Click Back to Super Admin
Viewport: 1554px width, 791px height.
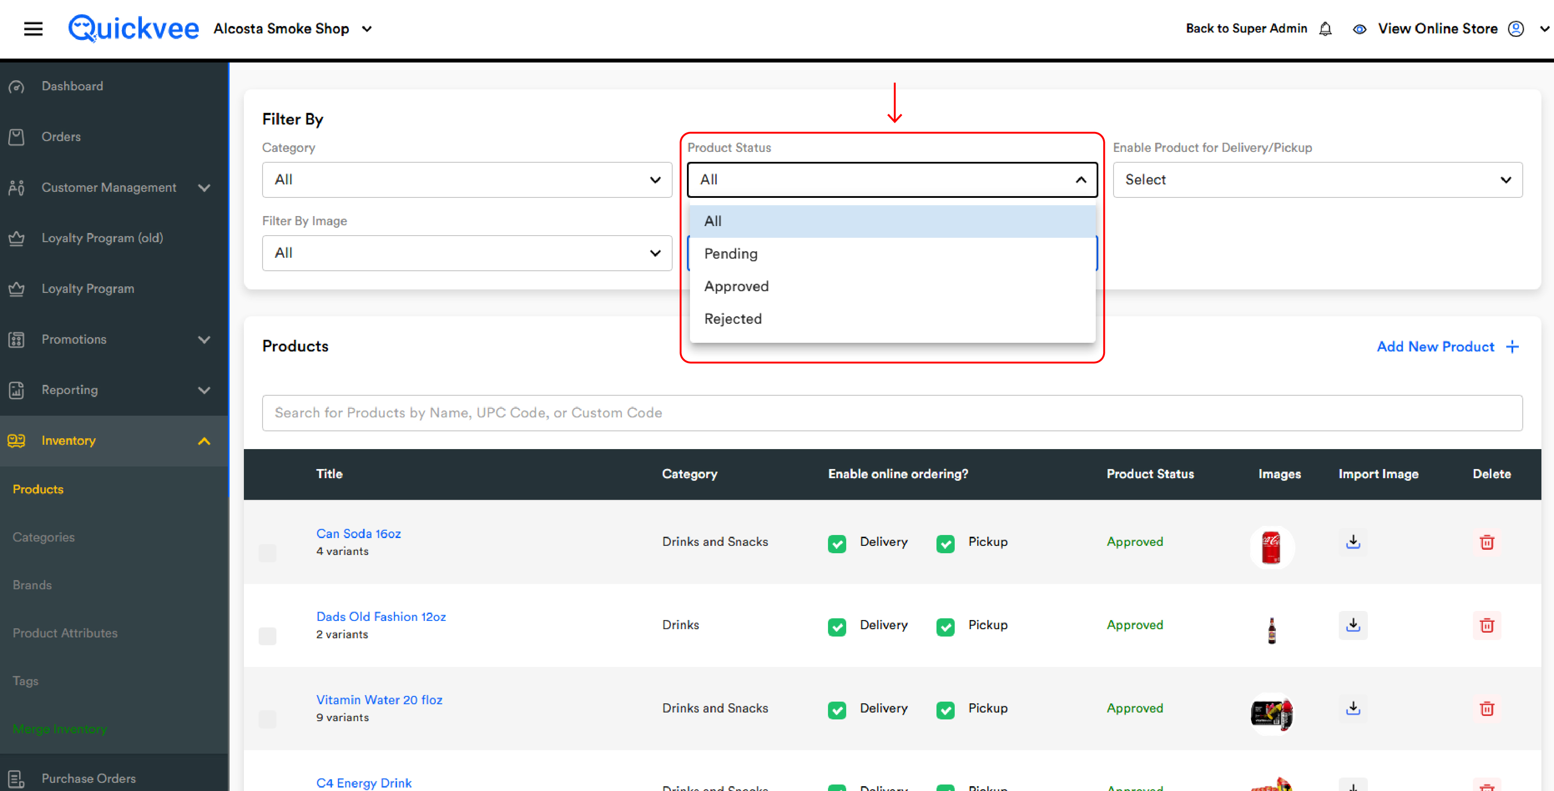[x=1246, y=28]
